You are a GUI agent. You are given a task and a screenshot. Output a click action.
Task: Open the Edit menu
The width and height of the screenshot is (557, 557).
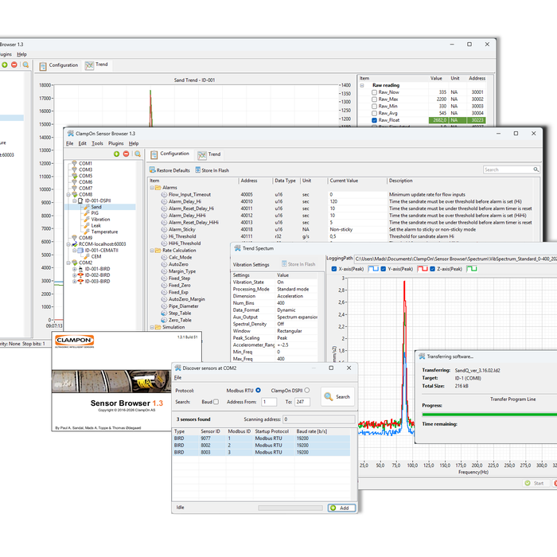[x=83, y=143]
